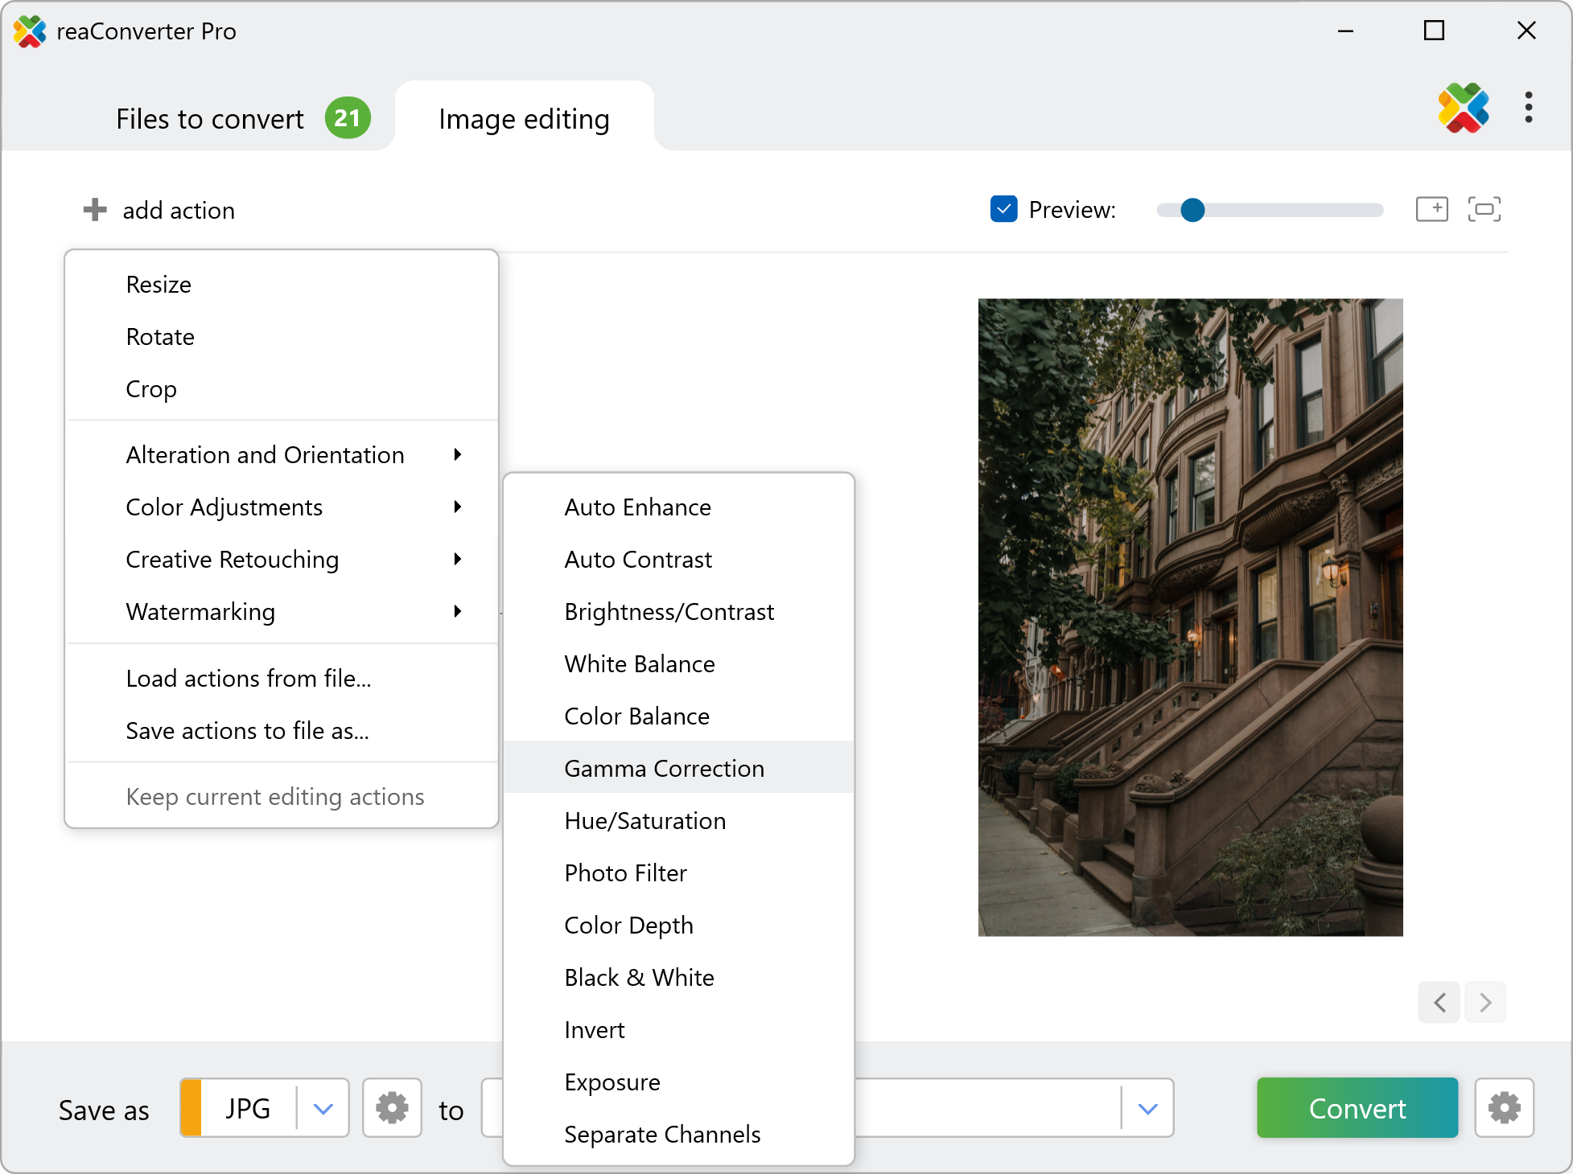Show previous preview image

tap(1439, 1002)
